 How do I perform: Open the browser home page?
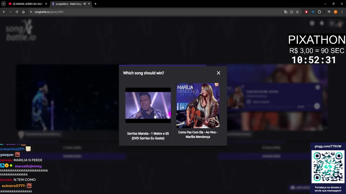23,12
